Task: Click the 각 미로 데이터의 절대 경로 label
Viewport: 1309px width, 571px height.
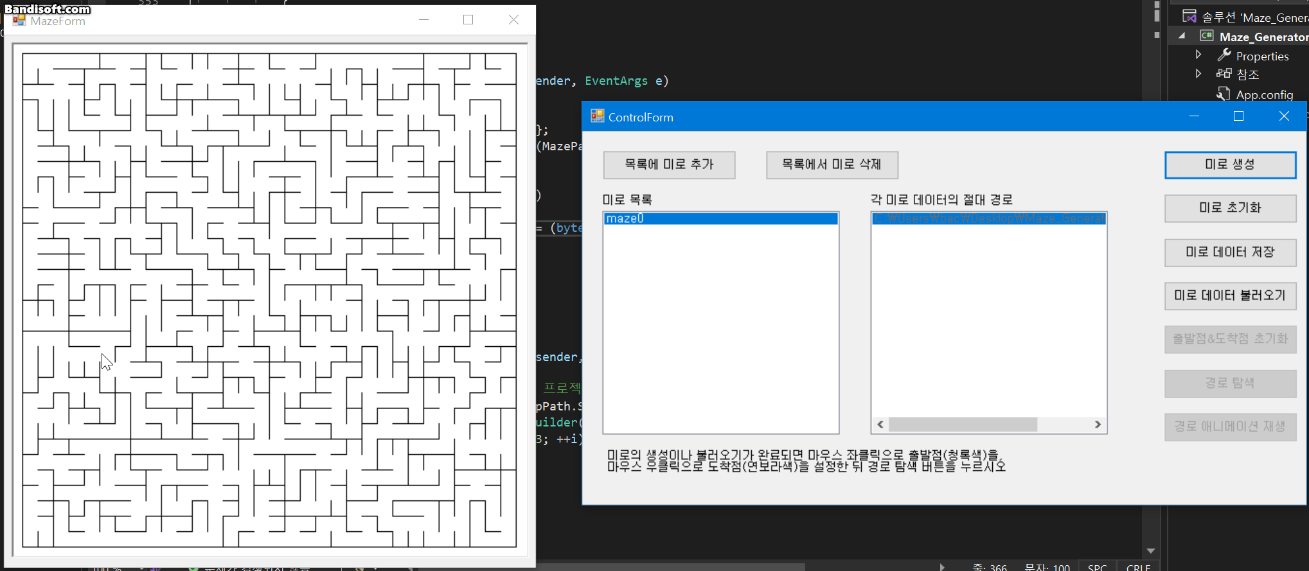Action: click(941, 200)
